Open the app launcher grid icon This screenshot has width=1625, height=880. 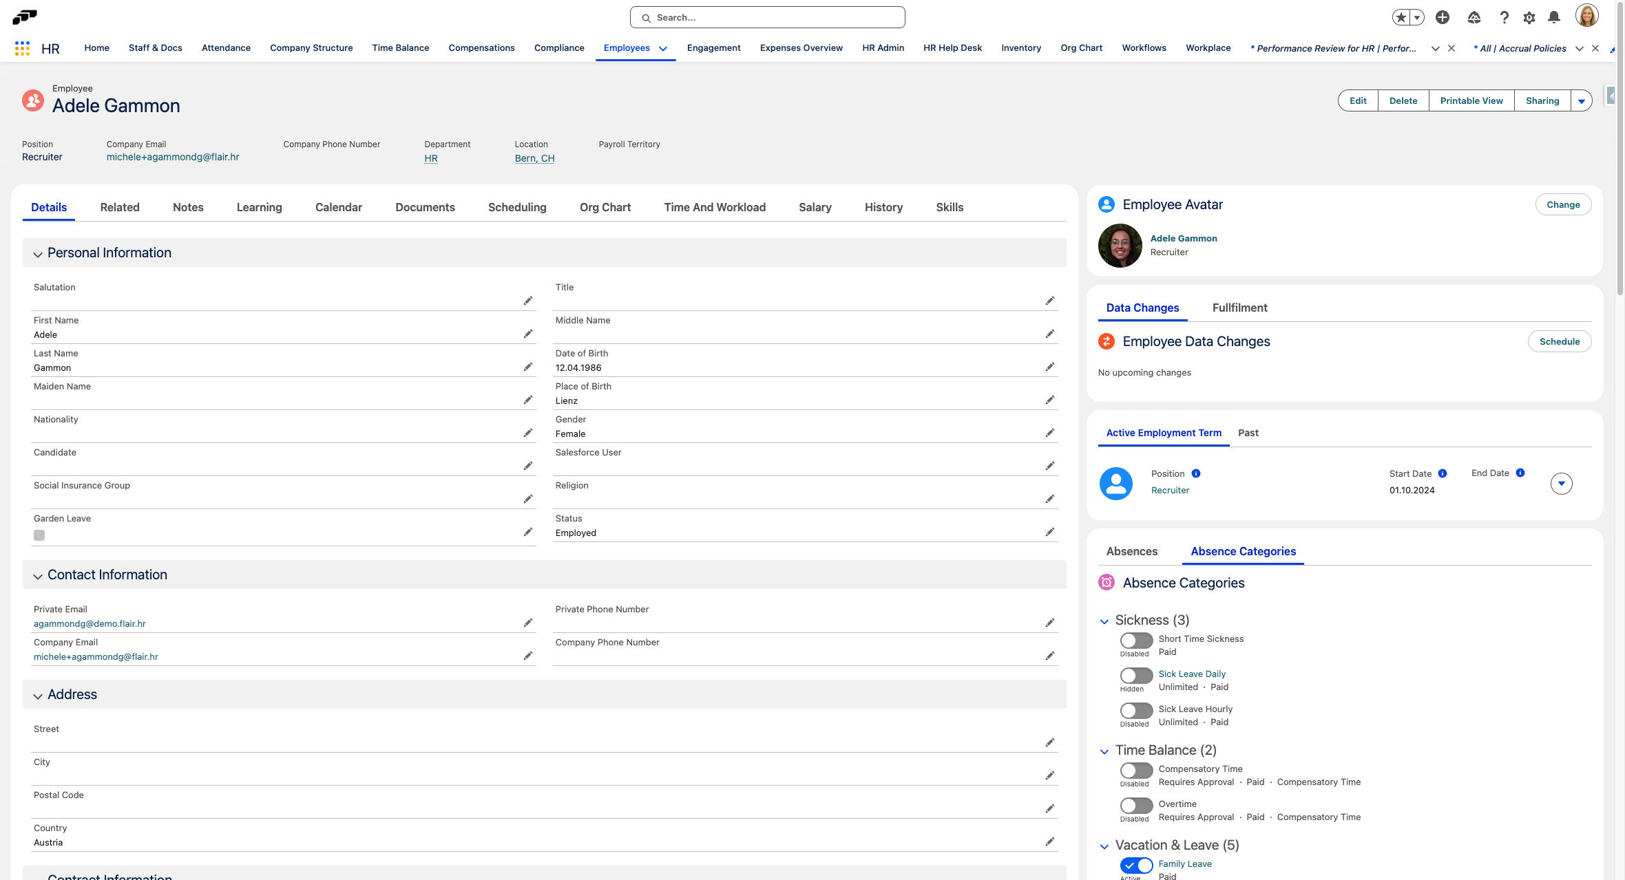pyautogui.click(x=22, y=48)
